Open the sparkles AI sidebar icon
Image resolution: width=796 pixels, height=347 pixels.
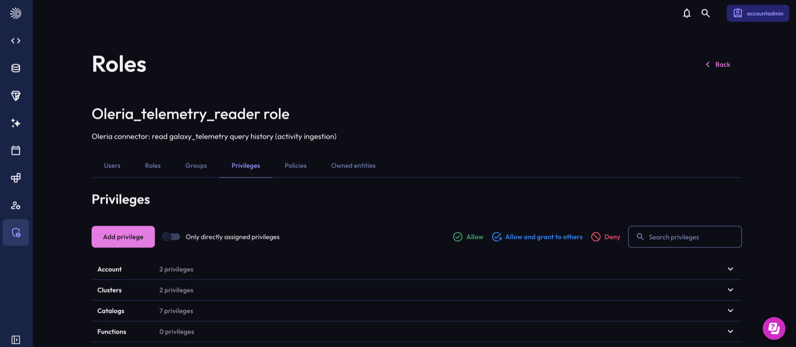(x=16, y=123)
